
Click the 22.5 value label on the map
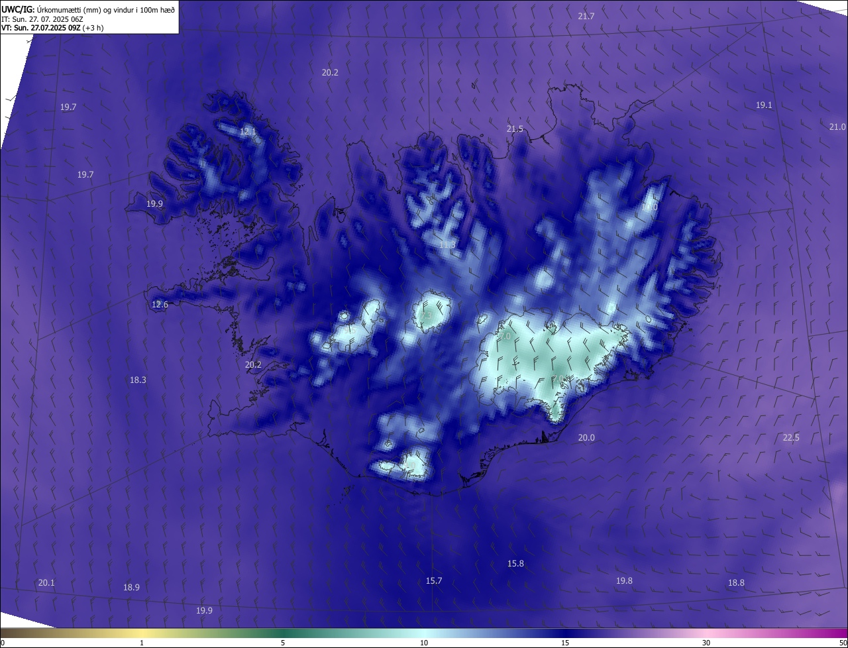(x=791, y=437)
